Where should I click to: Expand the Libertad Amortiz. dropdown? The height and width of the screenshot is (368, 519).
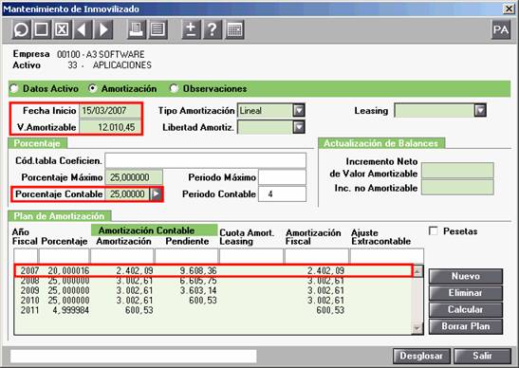coord(299,127)
